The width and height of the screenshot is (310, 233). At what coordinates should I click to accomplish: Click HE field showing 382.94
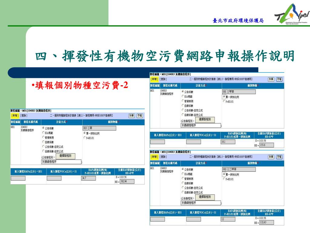tap(127, 181)
